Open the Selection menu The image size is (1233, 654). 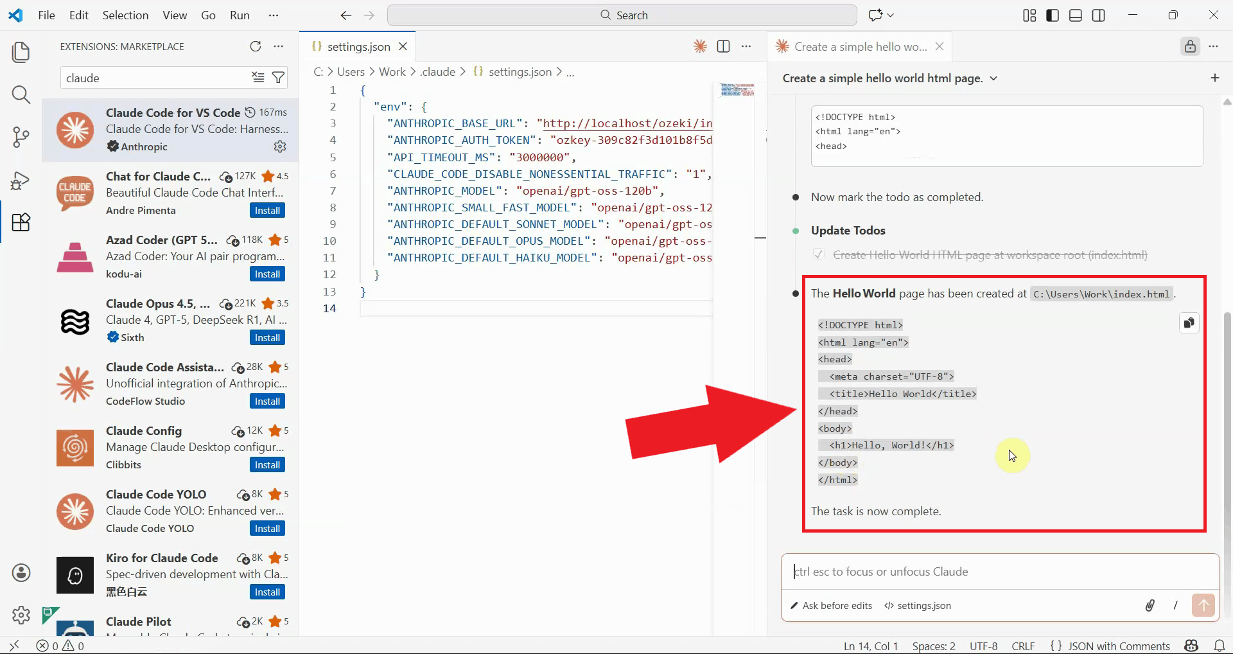point(125,15)
